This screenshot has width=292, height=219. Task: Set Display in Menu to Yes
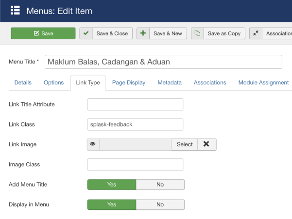pyautogui.click(x=111, y=204)
